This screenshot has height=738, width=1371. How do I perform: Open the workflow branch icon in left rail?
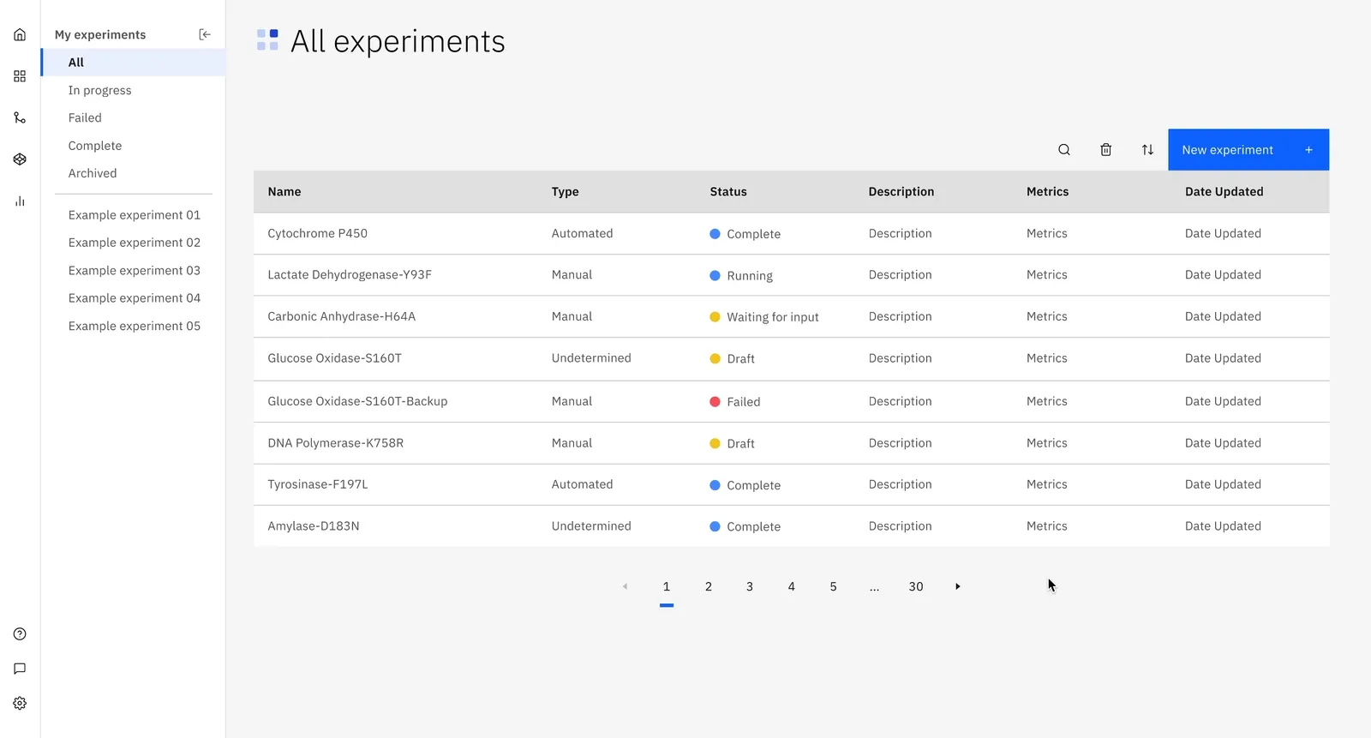tap(20, 118)
